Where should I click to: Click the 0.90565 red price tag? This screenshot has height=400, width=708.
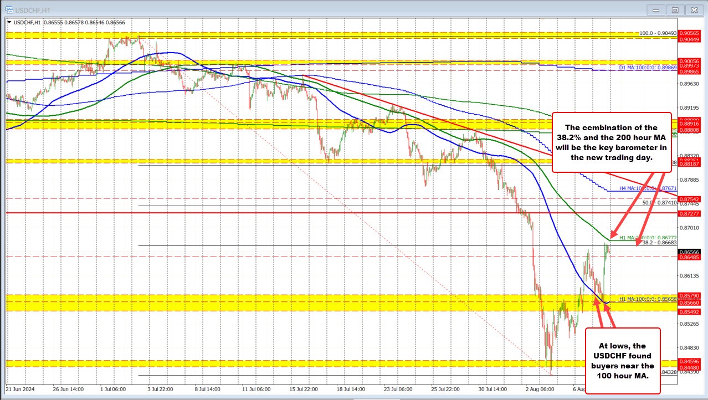690,33
